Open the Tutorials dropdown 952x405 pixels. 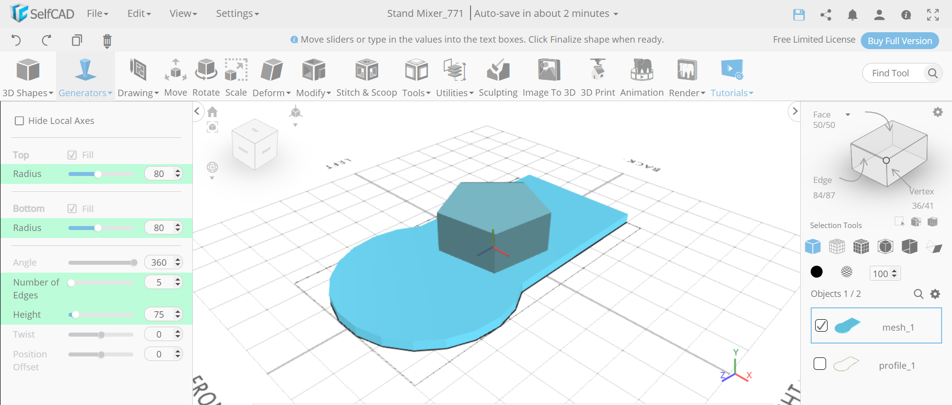(732, 77)
